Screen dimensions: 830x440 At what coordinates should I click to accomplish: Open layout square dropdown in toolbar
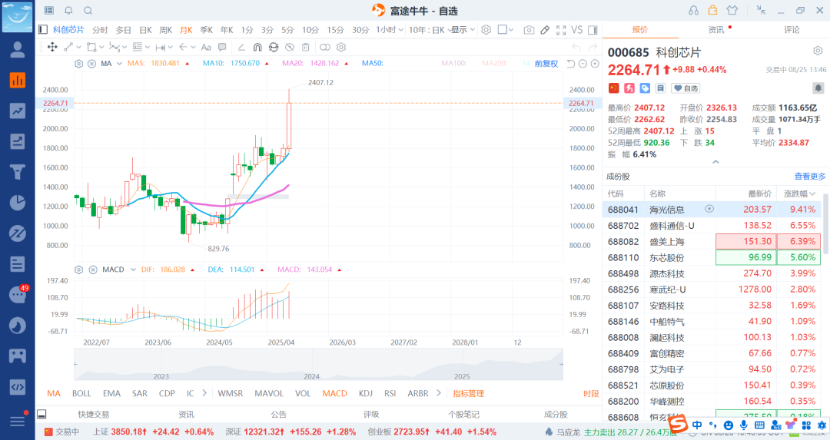click(506, 30)
